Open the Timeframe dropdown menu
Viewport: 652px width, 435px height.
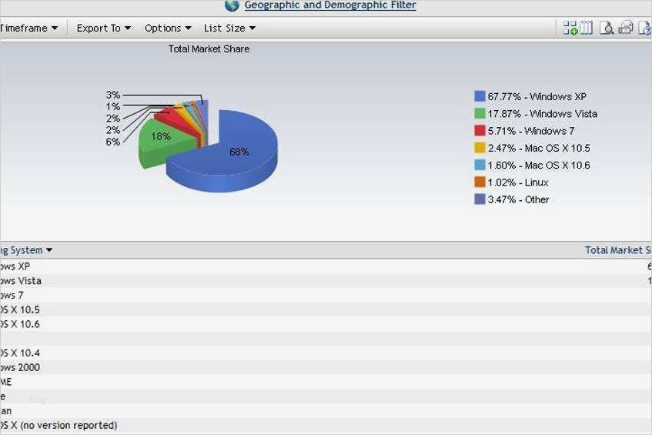click(x=28, y=28)
